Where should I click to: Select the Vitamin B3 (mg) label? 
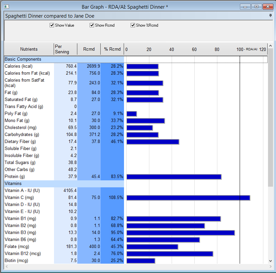(x=20, y=233)
